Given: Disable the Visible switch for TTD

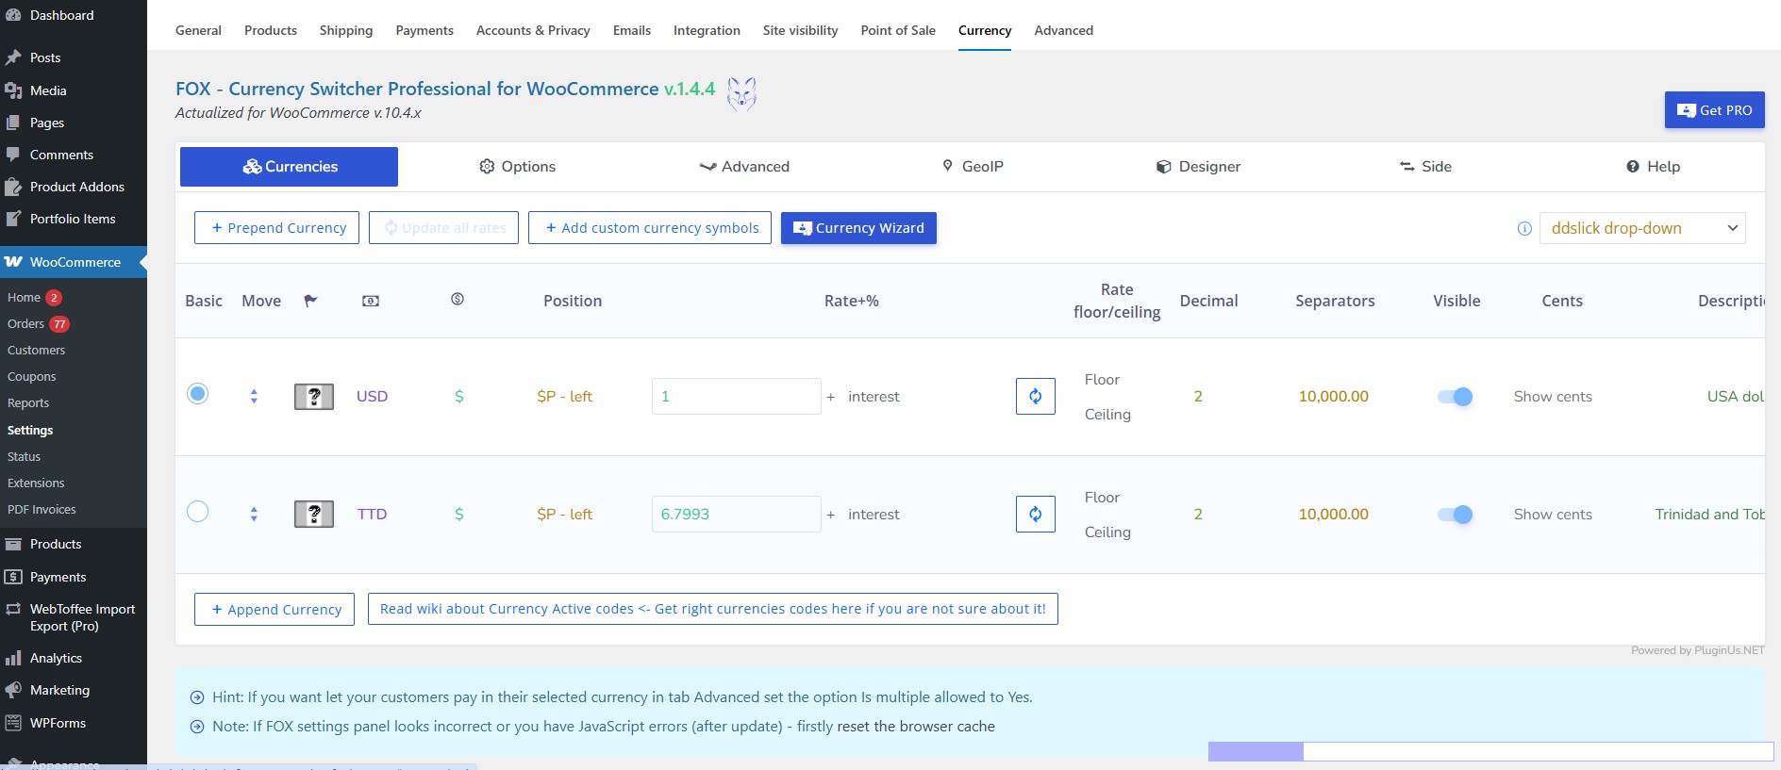Looking at the screenshot, I should point(1455,515).
